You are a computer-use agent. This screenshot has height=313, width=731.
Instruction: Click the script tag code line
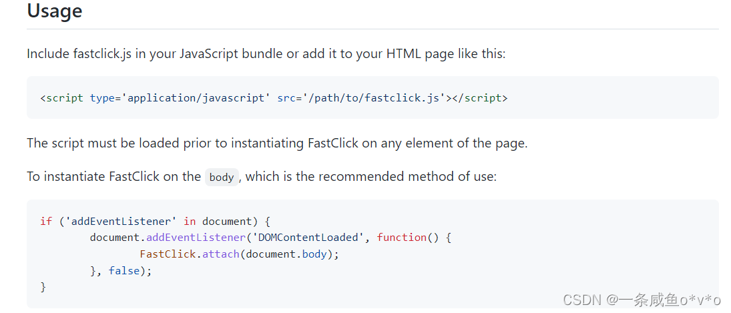274,98
